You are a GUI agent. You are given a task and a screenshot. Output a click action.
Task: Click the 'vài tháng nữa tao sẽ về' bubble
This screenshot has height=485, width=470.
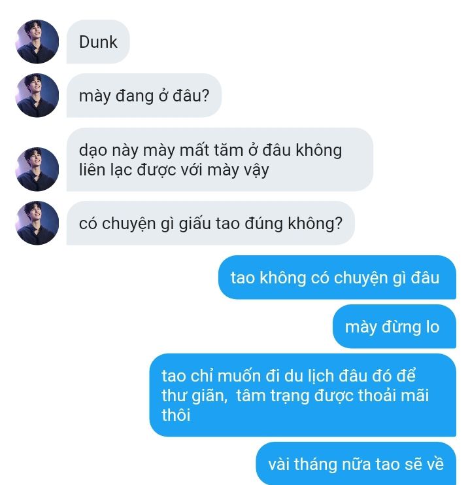point(356,463)
